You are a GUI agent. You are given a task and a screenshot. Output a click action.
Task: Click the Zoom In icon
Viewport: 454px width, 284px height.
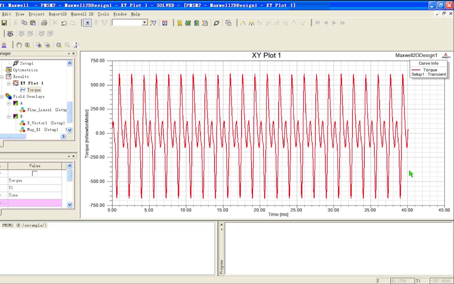pos(39,45)
